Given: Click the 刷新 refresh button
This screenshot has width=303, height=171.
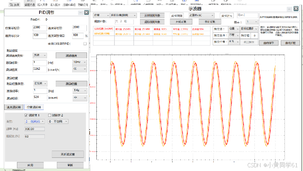Looking at the screenshot, I should pos(70,165).
